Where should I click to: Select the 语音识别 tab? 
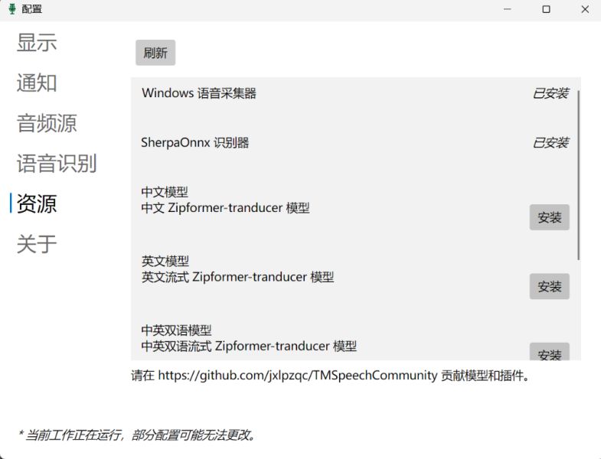click(x=57, y=163)
